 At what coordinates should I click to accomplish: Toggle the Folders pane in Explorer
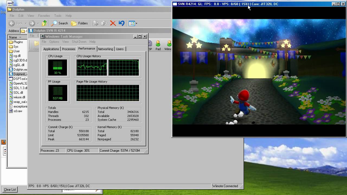pos(79,23)
